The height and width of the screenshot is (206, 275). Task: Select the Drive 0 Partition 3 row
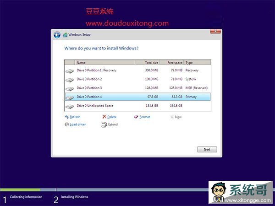[x=137, y=88]
